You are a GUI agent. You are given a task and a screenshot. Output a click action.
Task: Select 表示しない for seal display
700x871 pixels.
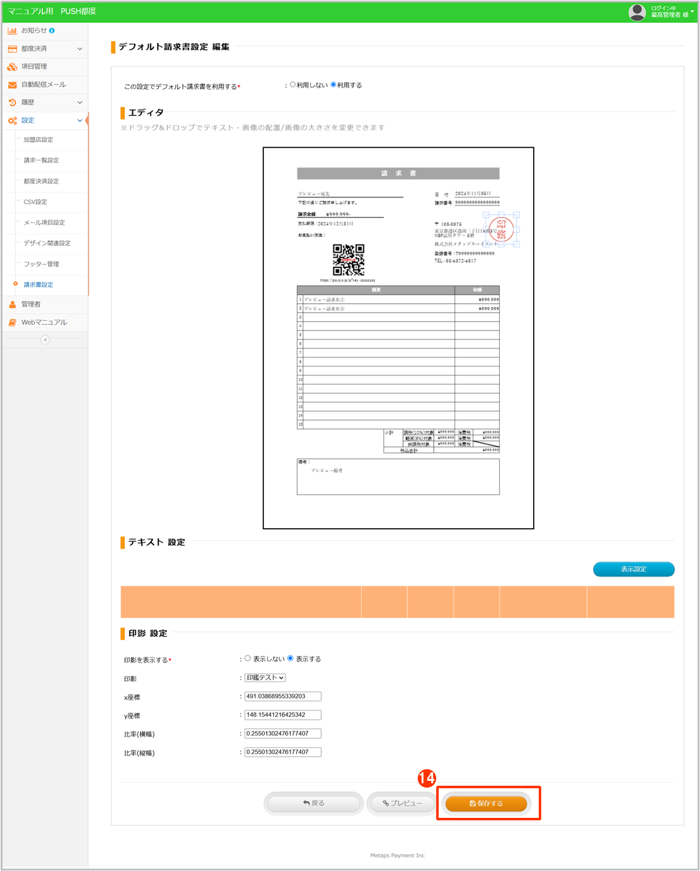(248, 659)
